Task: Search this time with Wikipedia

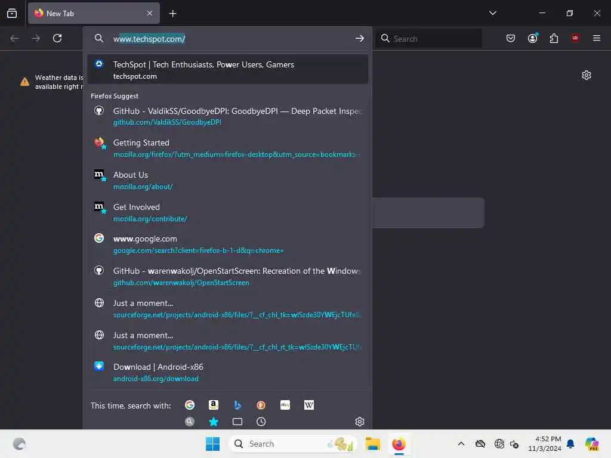Action: [309, 405]
